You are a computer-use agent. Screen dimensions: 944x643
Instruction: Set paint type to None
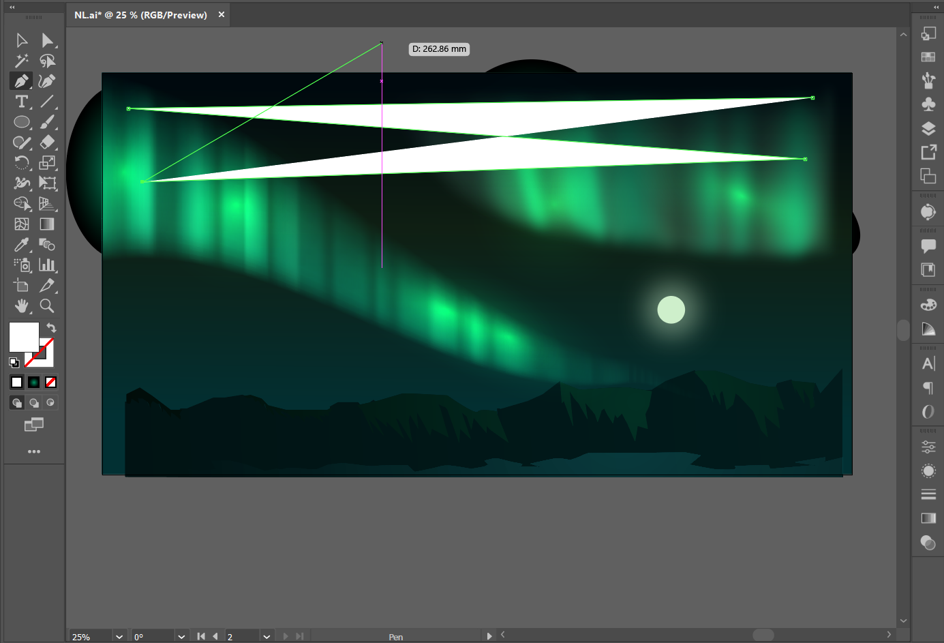50,383
